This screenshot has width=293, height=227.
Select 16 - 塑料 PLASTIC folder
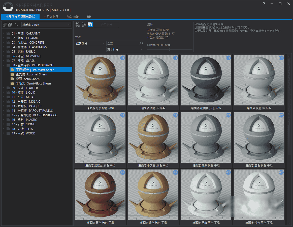24,120
